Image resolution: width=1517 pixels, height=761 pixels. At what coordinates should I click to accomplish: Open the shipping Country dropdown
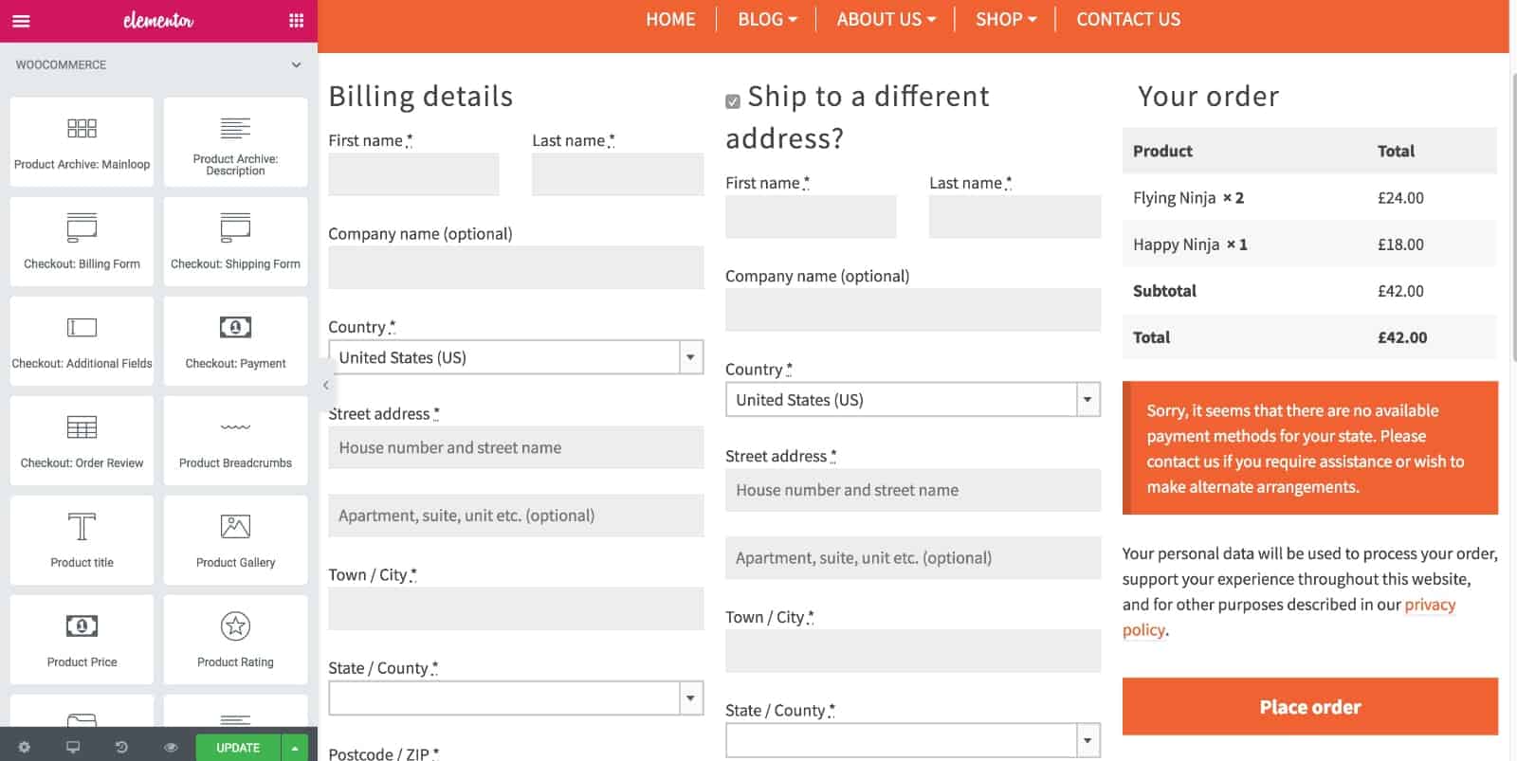(913, 400)
